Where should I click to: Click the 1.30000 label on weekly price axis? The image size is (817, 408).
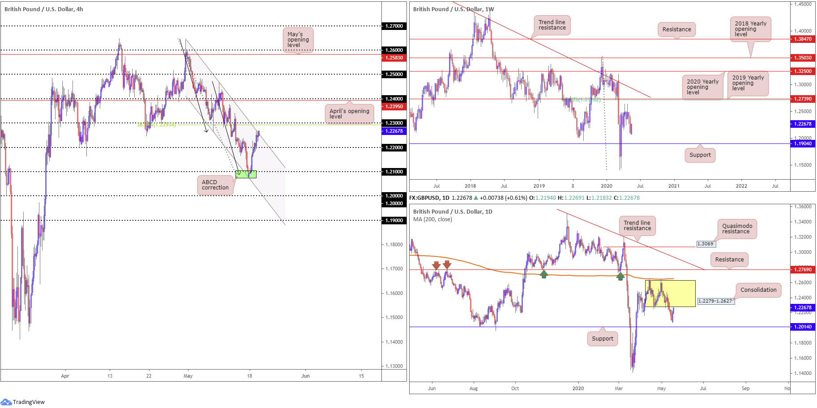(803, 84)
